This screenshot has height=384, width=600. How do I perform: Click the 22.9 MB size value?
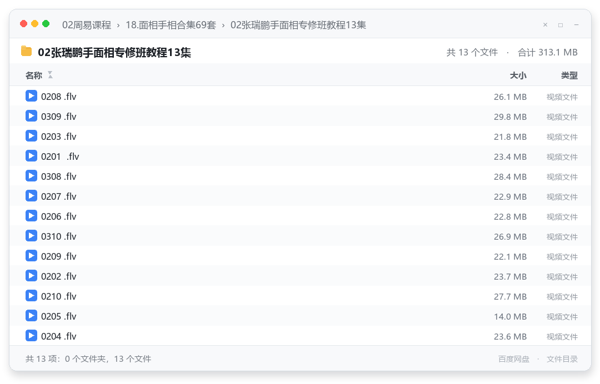click(510, 197)
